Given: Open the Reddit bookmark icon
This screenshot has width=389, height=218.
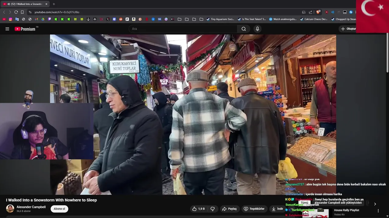Looking at the screenshot, I should point(121,19).
